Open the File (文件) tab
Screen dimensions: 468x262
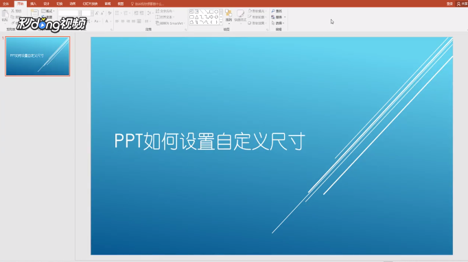click(x=5, y=4)
